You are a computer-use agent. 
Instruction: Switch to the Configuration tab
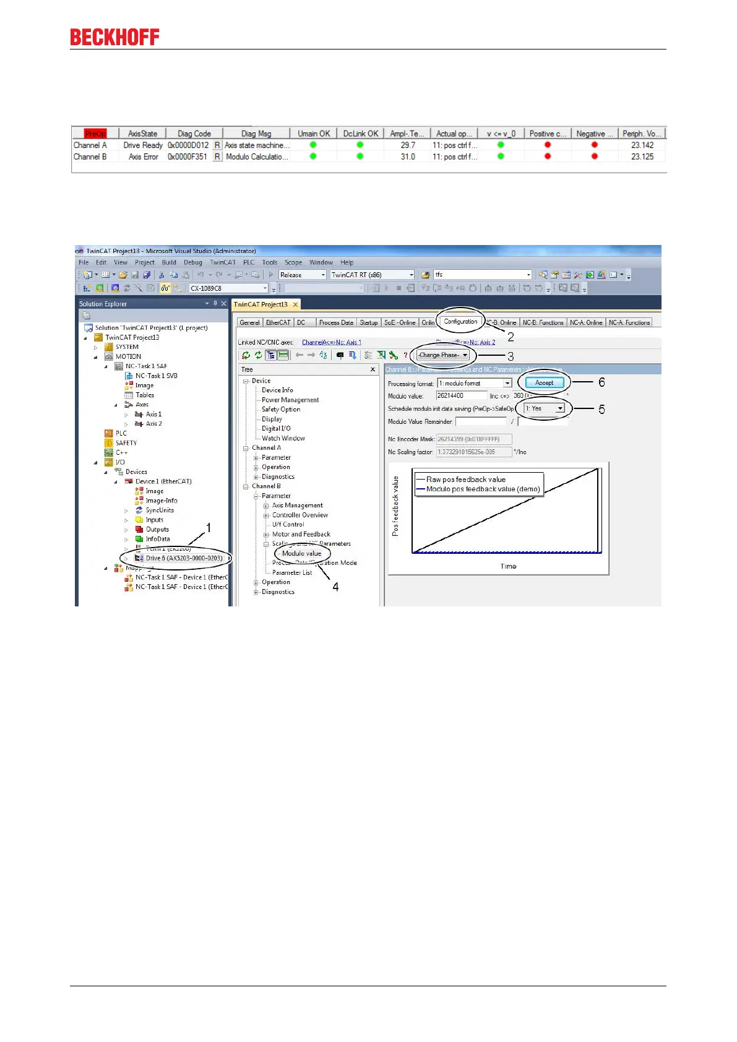[460, 322]
